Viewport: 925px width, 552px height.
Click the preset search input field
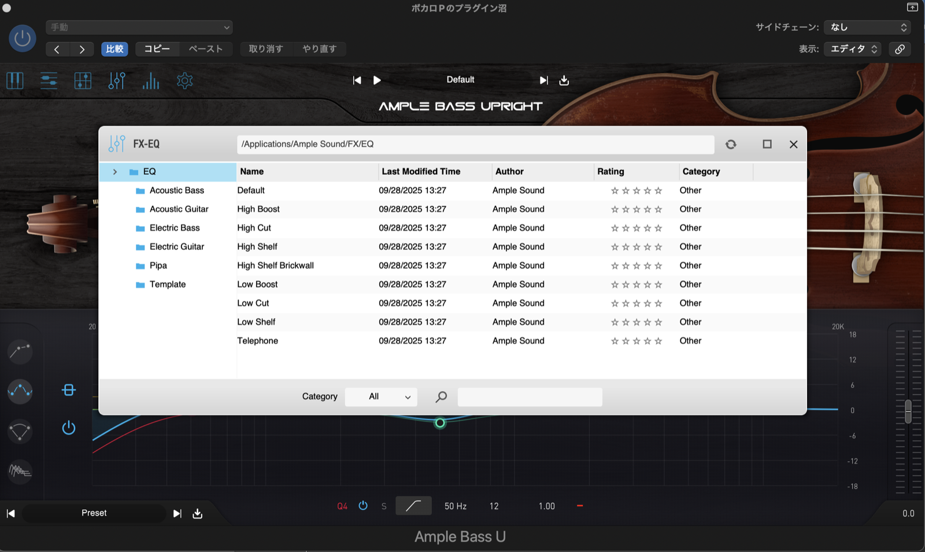coord(530,397)
